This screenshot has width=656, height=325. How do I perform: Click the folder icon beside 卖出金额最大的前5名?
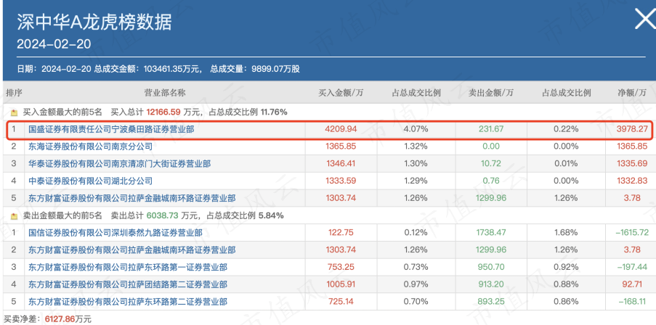(15, 216)
